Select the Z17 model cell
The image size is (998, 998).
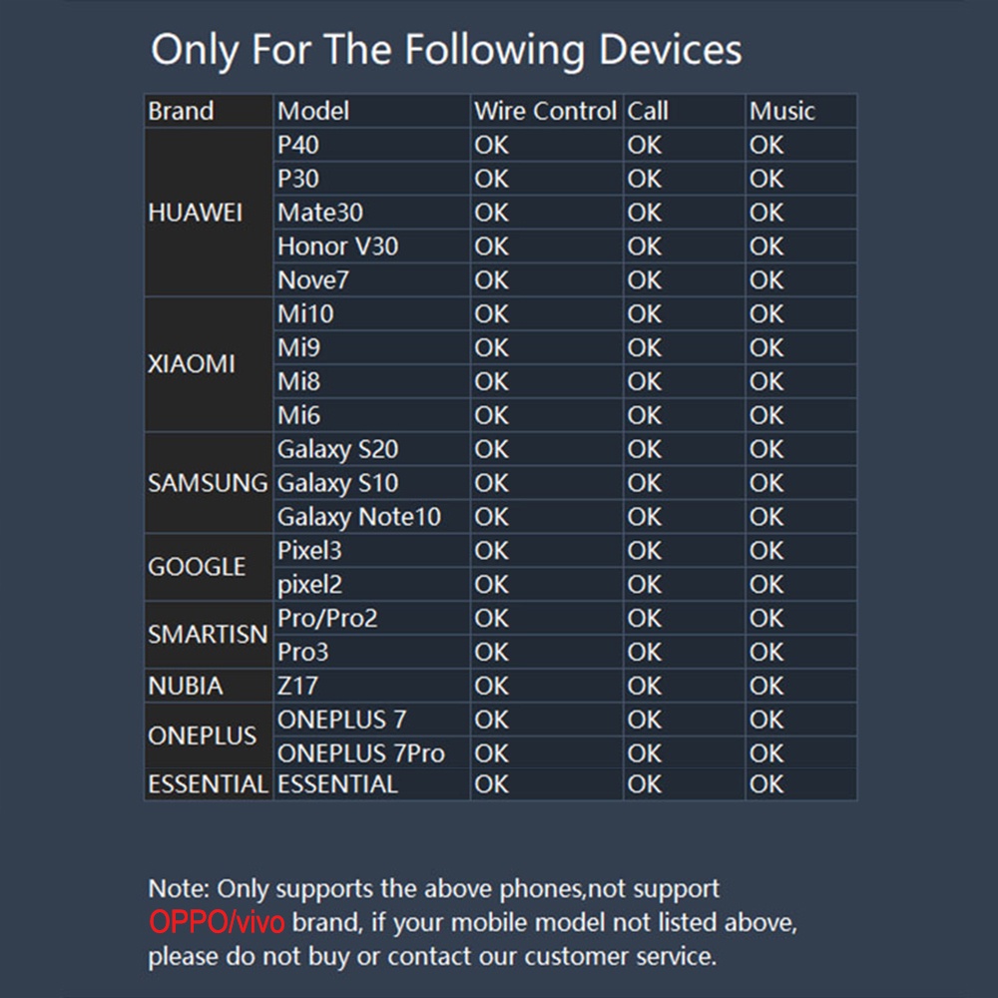371,686
